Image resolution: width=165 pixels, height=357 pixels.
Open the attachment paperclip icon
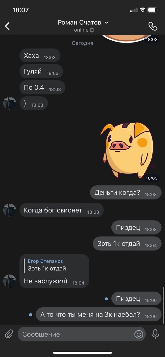click(x=9, y=334)
